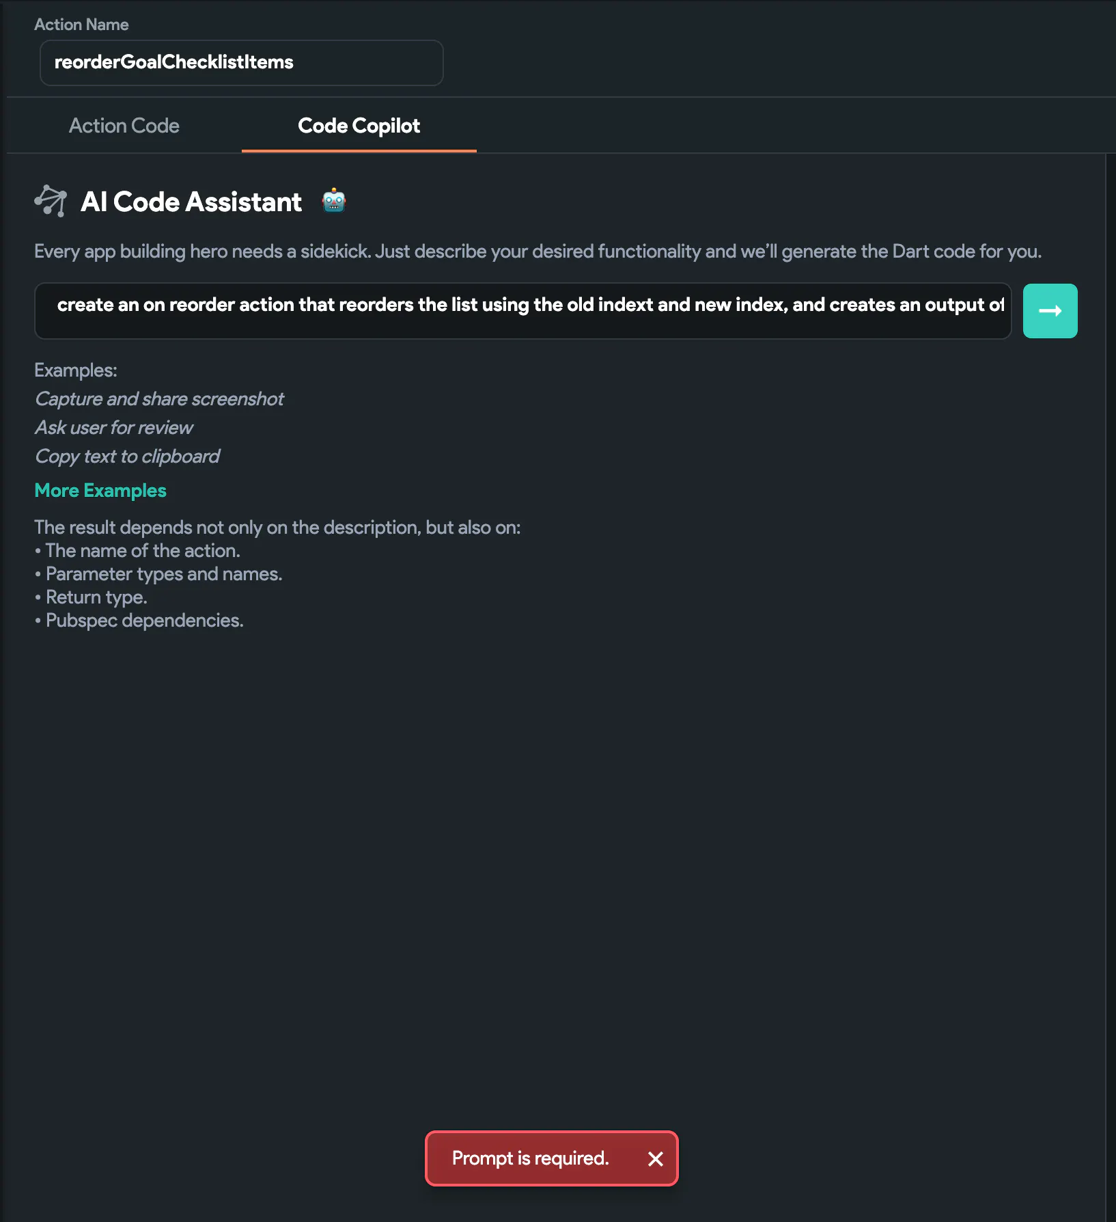This screenshot has height=1222, width=1116.
Task: Click the 'Action Name' label
Action: pyautogui.click(x=81, y=25)
